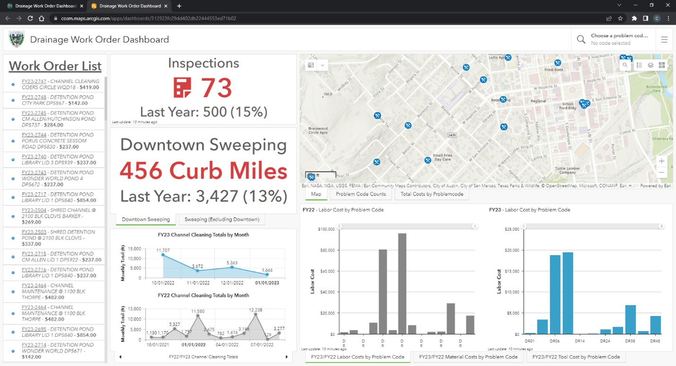
Task: Open work order FY23-2504 shred channel link
Action: pos(34,210)
